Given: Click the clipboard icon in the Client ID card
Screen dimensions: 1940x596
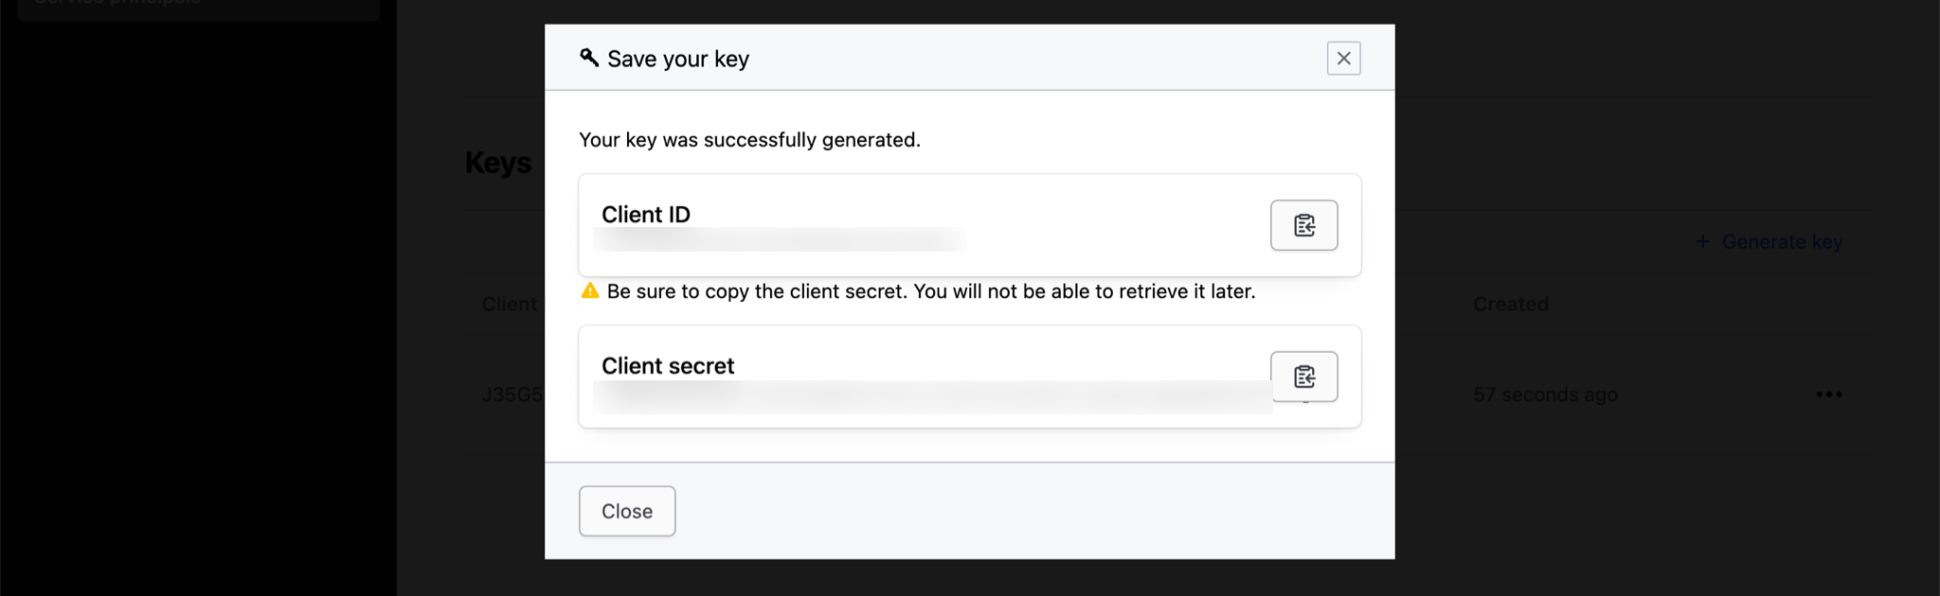Looking at the screenshot, I should [x=1303, y=225].
